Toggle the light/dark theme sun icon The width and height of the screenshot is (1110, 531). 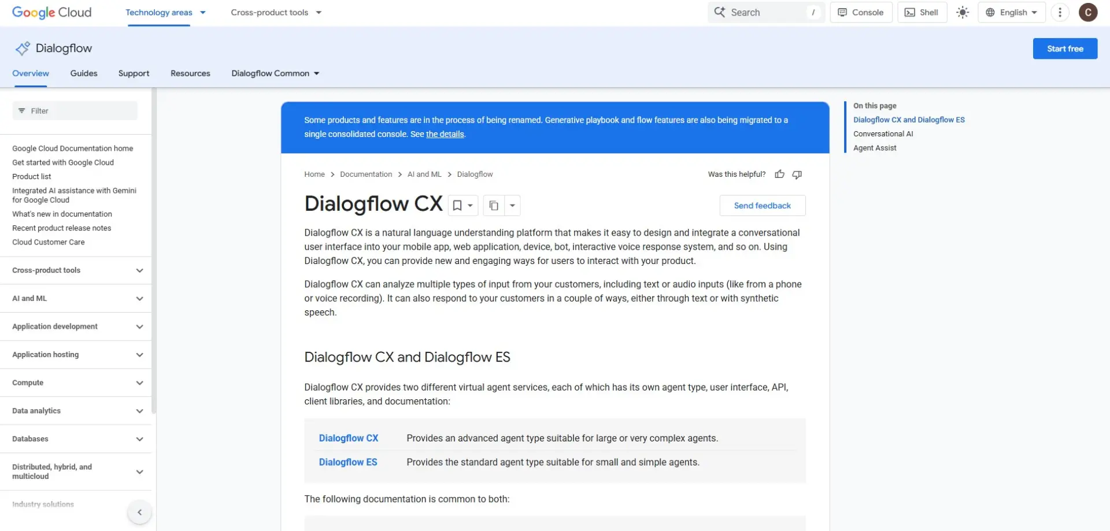tap(963, 12)
